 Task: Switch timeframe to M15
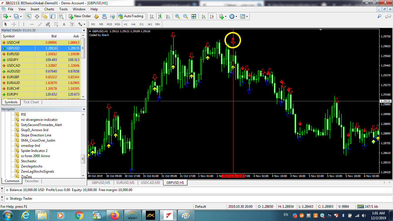109,24
